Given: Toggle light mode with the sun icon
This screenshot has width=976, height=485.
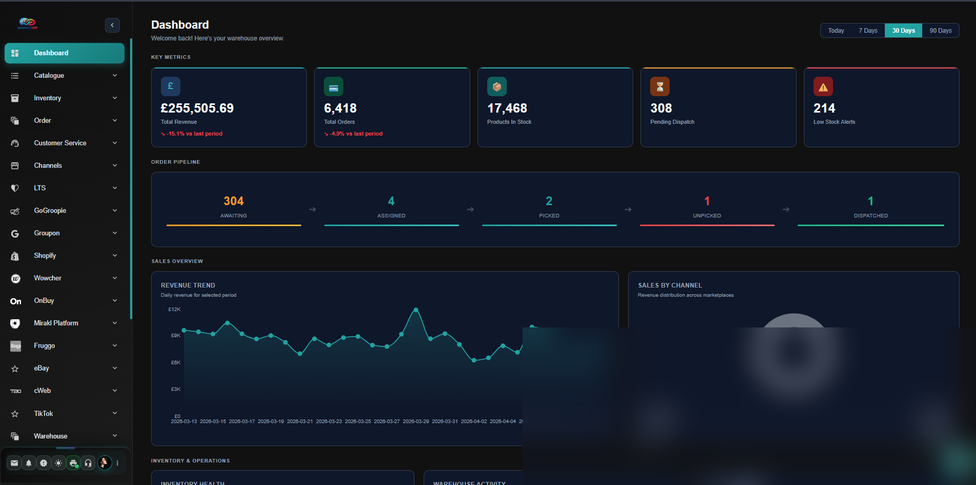Looking at the screenshot, I should tap(58, 463).
